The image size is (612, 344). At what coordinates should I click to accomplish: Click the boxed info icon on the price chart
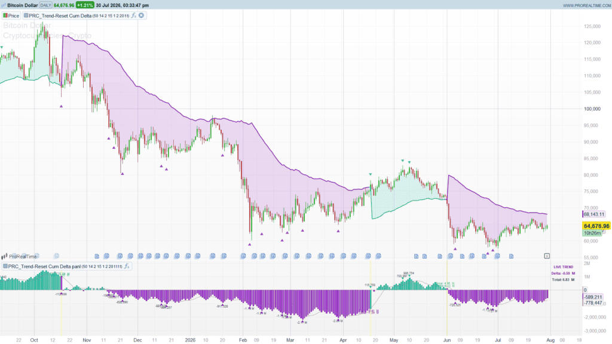547,256
